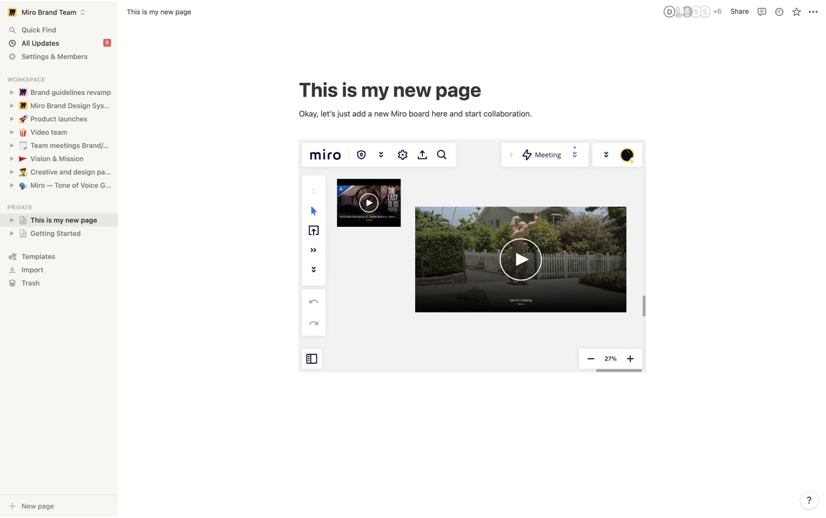Image resolution: width=826 pixels, height=518 pixels.
Task: Expand Brand guidelines revamp tree arrow
Action: coord(12,92)
